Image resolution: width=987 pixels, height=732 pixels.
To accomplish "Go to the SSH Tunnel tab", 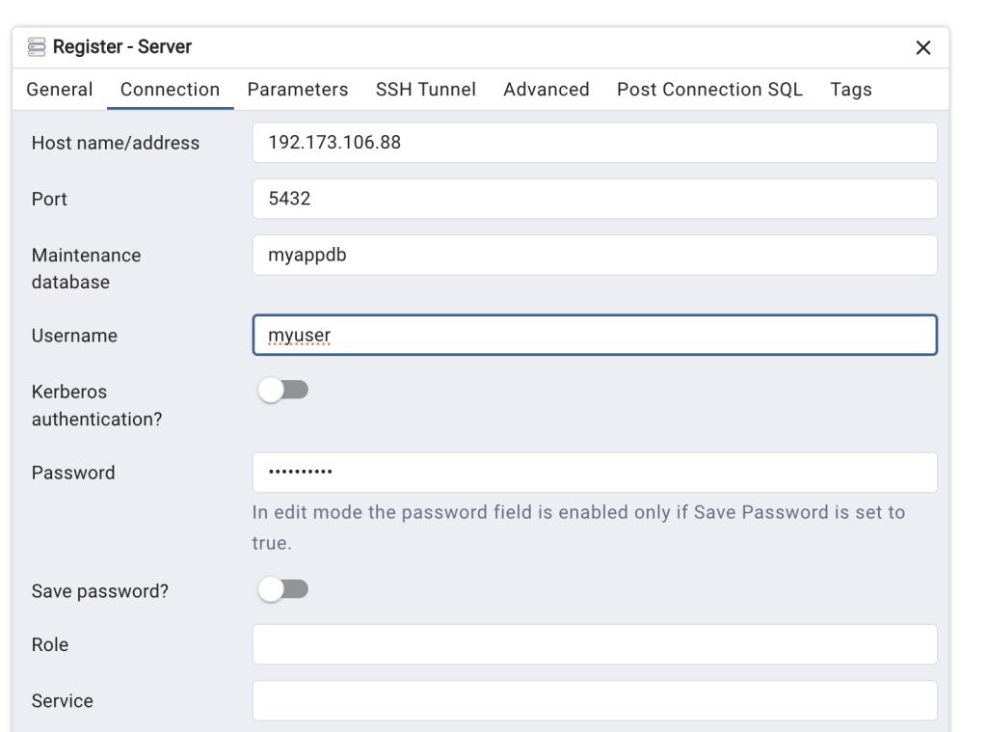I will [x=425, y=90].
